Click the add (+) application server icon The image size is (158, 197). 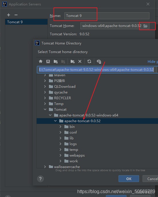[9, 15]
